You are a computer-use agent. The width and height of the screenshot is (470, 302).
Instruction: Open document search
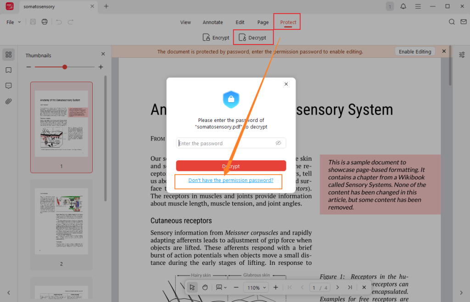point(452,22)
